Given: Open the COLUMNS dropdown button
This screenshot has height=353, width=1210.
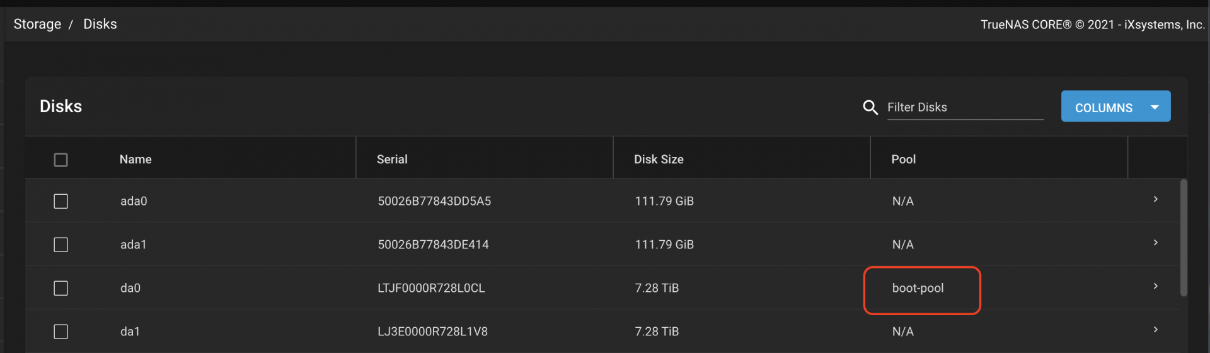Looking at the screenshot, I should pyautogui.click(x=1115, y=107).
